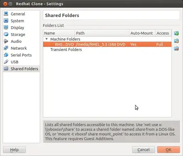This screenshot has width=183, height=156.
Task: Click the /media/RHEL_5.5 i386 DVD path cell
Action: (101, 44)
